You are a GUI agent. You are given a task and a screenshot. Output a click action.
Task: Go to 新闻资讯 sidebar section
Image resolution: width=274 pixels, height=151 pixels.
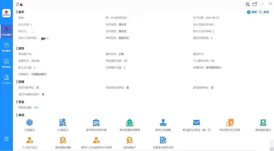point(6,64)
